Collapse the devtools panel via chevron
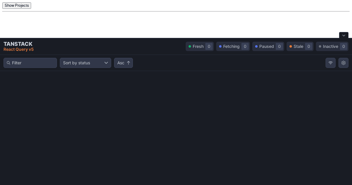Viewport: 352px width, 185px height. coord(343,35)
